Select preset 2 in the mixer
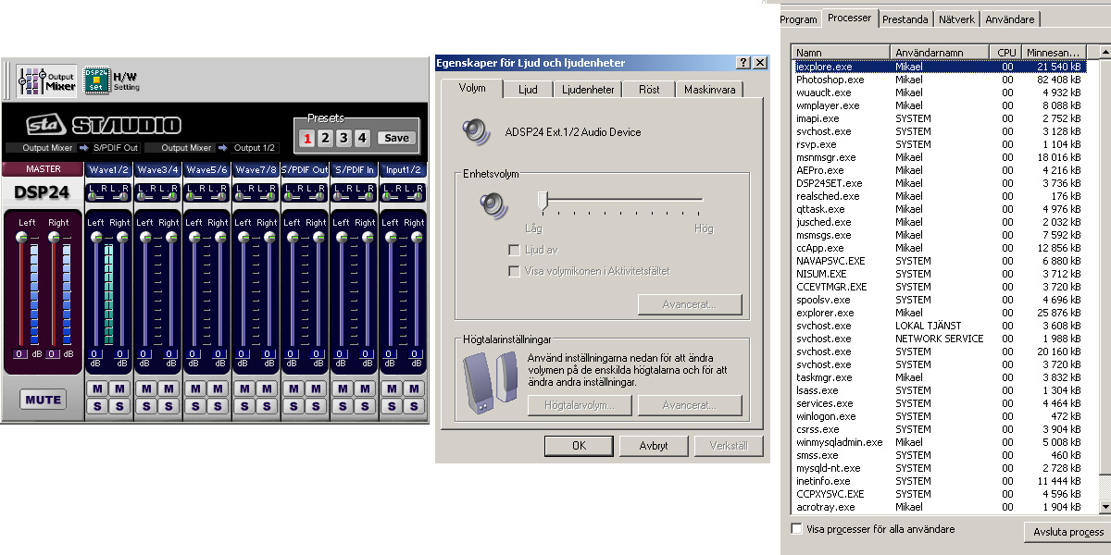The image size is (1111, 555). click(325, 138)
